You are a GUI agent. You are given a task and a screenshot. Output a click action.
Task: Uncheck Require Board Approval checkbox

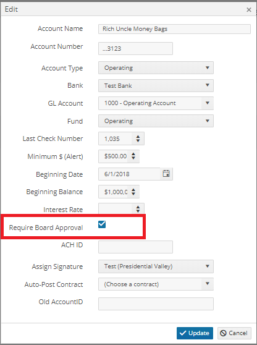point(102,224)
